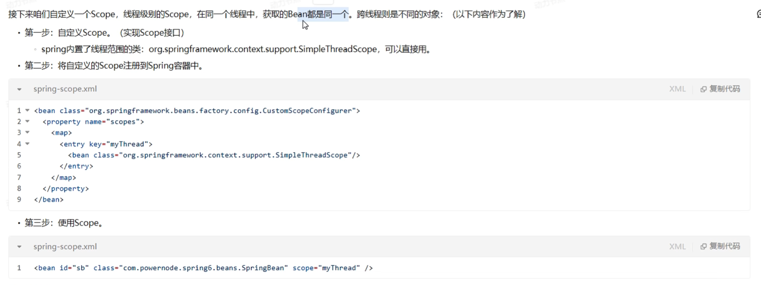Fold the CustomScopeConfigurer bean at line 1
The image size is (761, 285).
click(27, 111)
